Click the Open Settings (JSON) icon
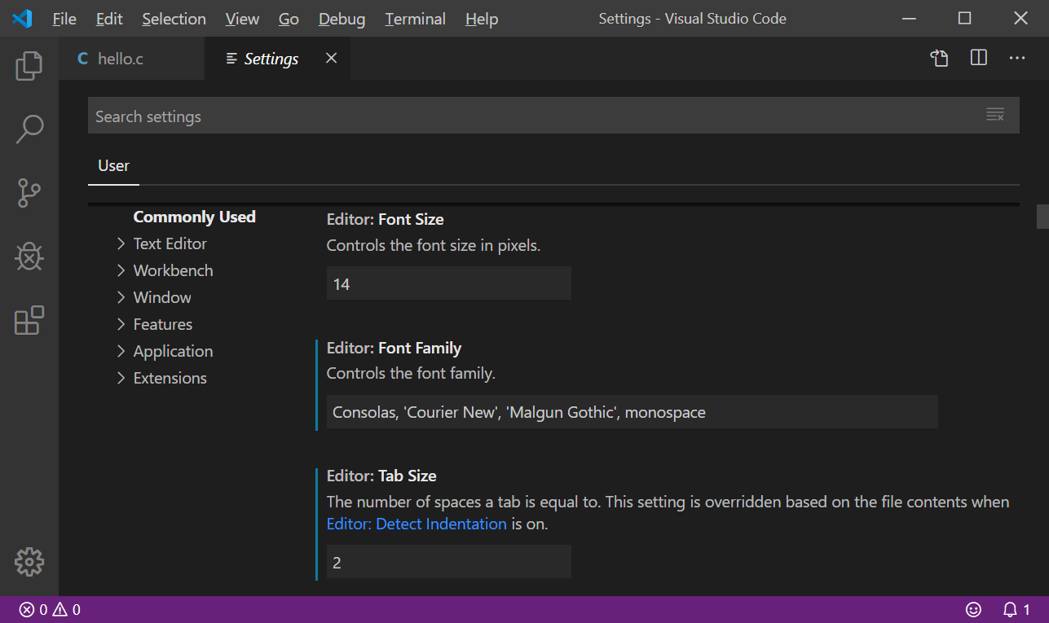The image size is (1049, 623). pyautogui.click(x=940, y=59)
